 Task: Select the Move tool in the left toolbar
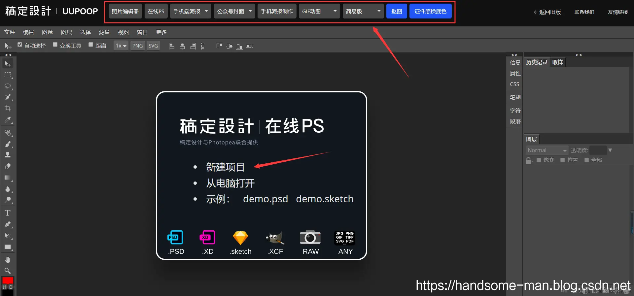click(x=8, y=64)
